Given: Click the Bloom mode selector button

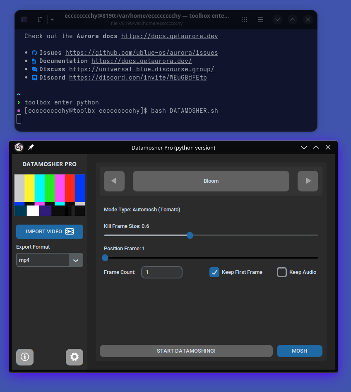Looking at the screenshot, I should (211, 181).
